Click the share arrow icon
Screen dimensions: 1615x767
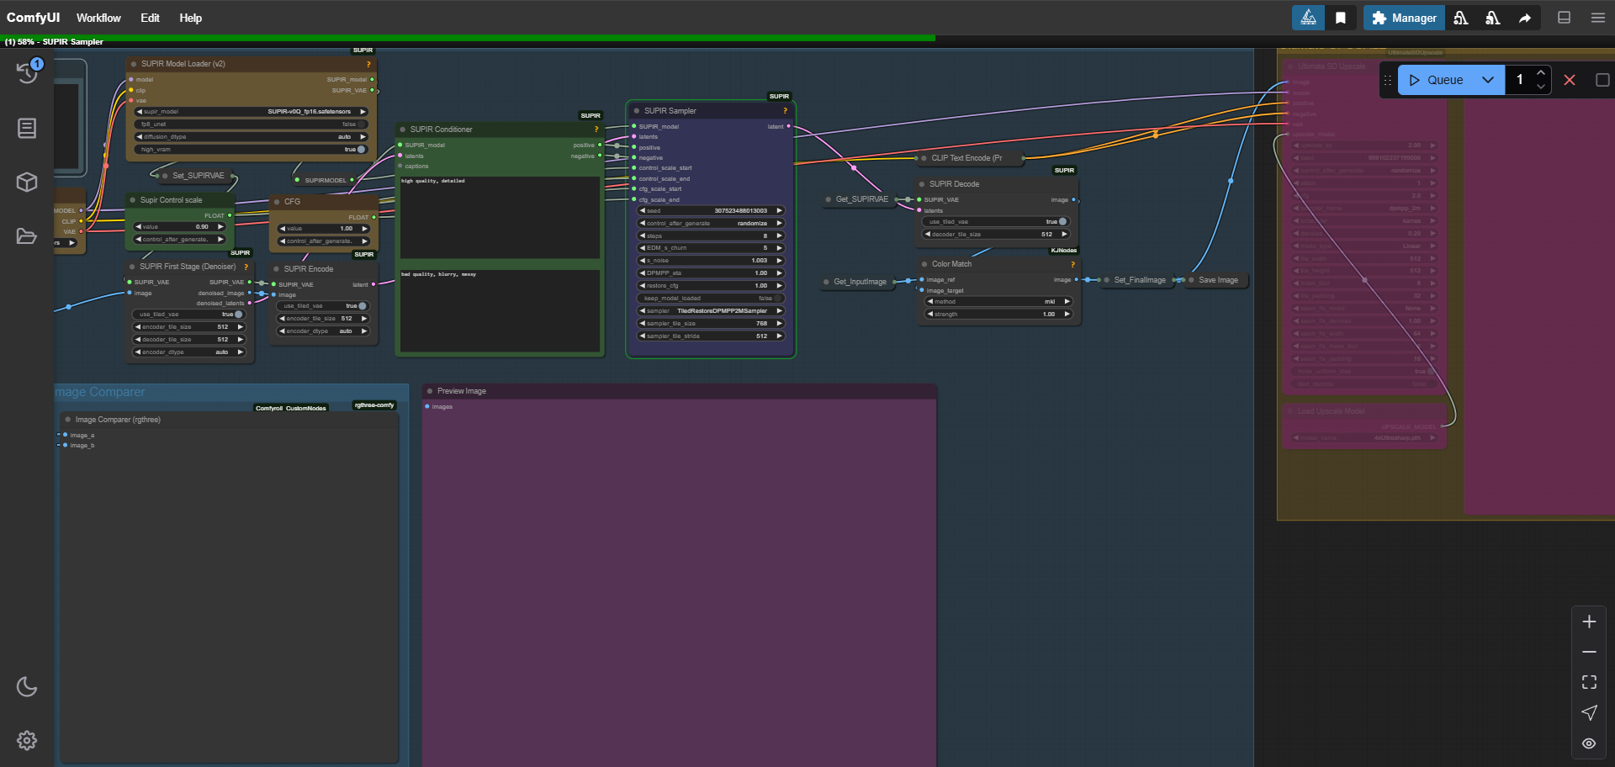pos(1524,18)
